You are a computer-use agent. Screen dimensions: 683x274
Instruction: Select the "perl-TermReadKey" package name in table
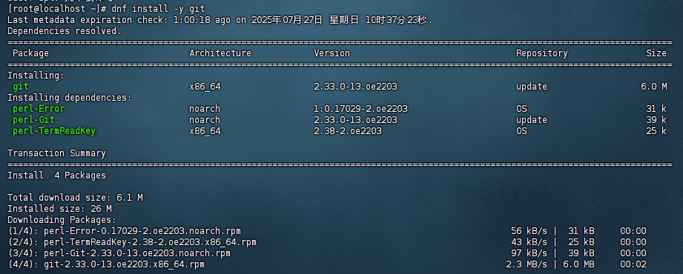[x=53, y=131]
